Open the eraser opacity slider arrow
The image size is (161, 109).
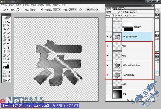tap(60, 10)
